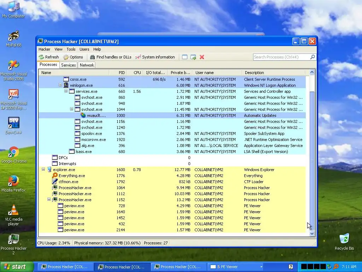
Task: Select the mscorsvw.exe process row
Action: tap(172, 140)
